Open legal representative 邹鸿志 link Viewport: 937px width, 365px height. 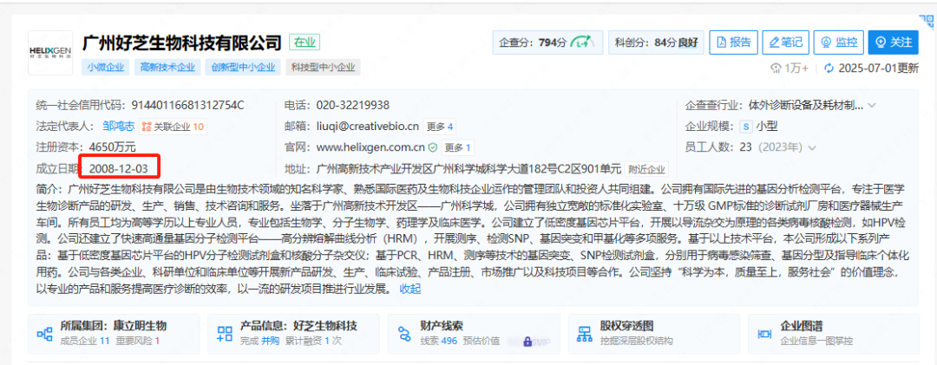tap(118, 126)
